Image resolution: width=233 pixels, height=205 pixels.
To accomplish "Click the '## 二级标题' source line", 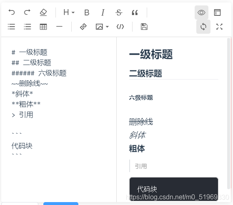I will (31, 62).
